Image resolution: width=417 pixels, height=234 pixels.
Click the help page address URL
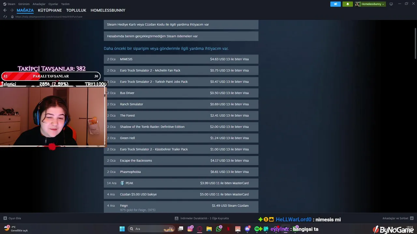(x=49, y=17)
